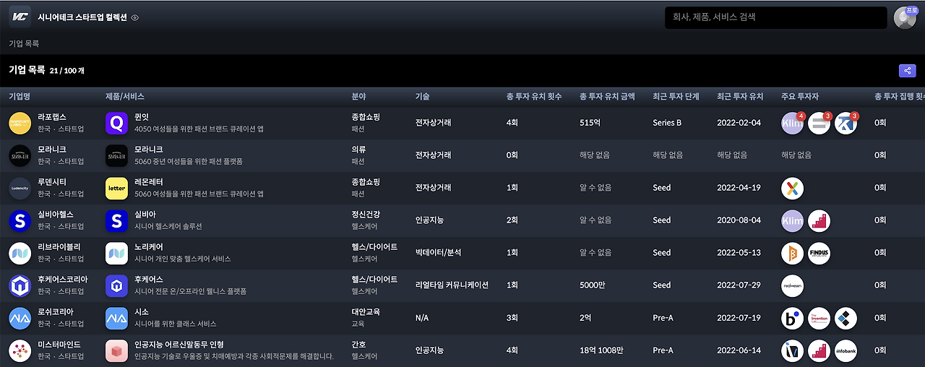
Task: Click the 인공지능 어르신말동무 인형 product icon
Action: point(116,350)
